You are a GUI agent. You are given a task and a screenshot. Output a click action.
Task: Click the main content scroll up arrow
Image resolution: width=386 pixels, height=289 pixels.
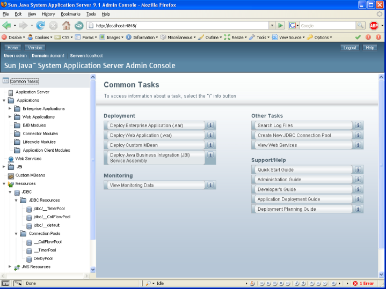(x=381, y=77)
